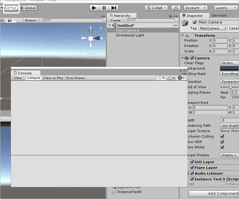Open the scene effects dropdown arrow
The height and width of the screenshot is (199, 239).
15,20
